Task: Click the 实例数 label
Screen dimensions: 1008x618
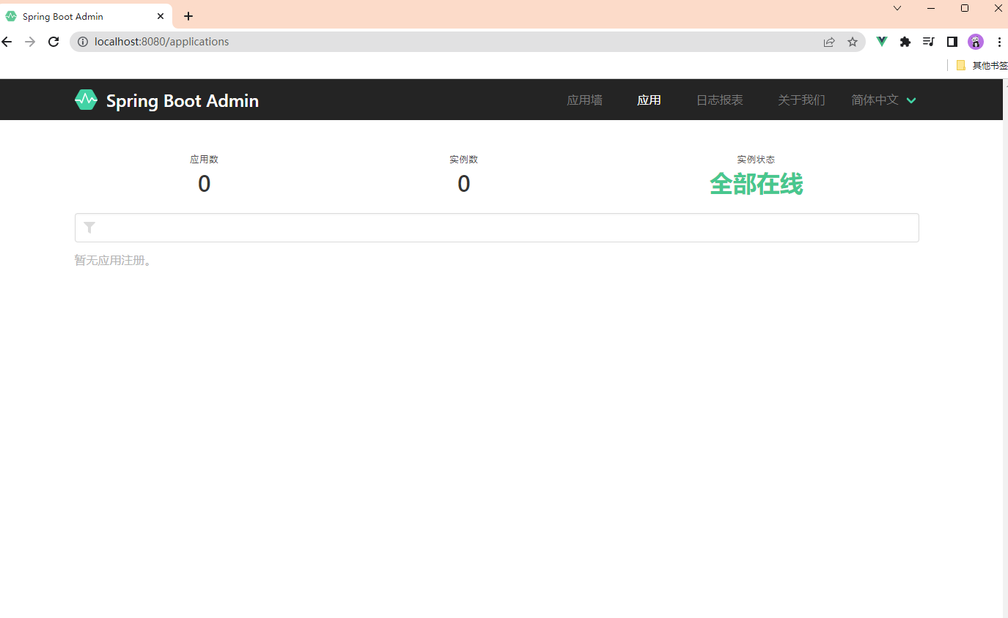Action: (463, 159)
